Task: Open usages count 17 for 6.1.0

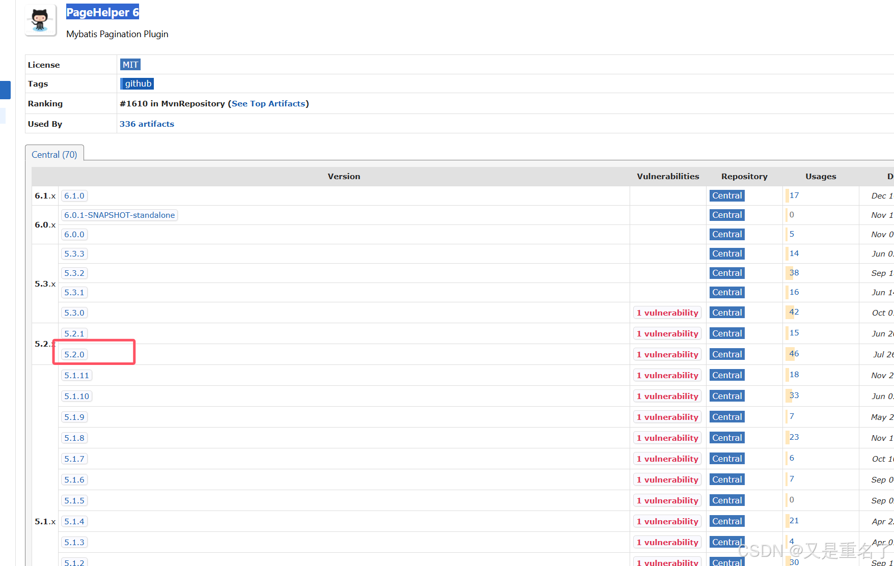Action: 794,195
